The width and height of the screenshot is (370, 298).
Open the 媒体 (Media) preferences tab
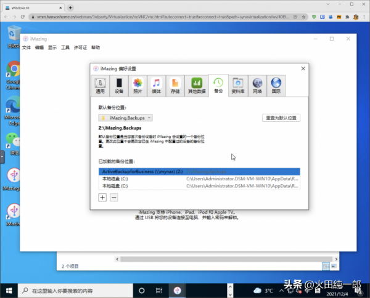(156, 86)
